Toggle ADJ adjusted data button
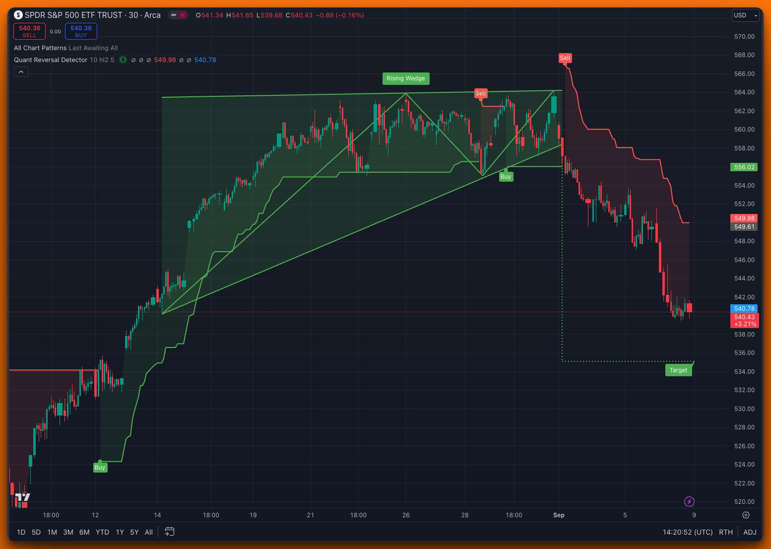The width and height of the screenshot is (771, 549). (x=750, y=532)
